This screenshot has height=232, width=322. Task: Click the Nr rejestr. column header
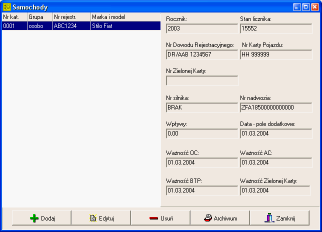pos(71,17)
